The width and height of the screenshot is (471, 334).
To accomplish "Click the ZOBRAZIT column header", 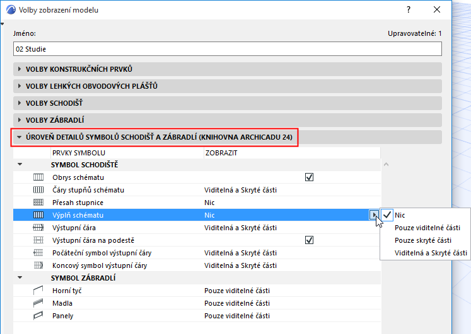I will click(x=292, y=153).
